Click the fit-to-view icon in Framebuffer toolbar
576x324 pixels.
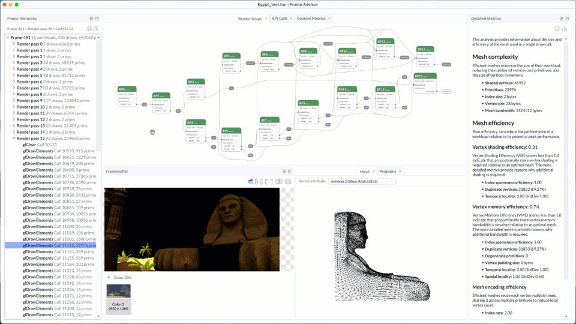point(268,181)
